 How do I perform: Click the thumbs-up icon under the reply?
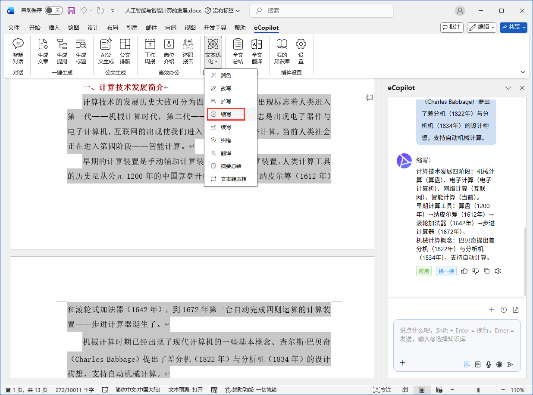pyautogui.click(x=464, y=271)
